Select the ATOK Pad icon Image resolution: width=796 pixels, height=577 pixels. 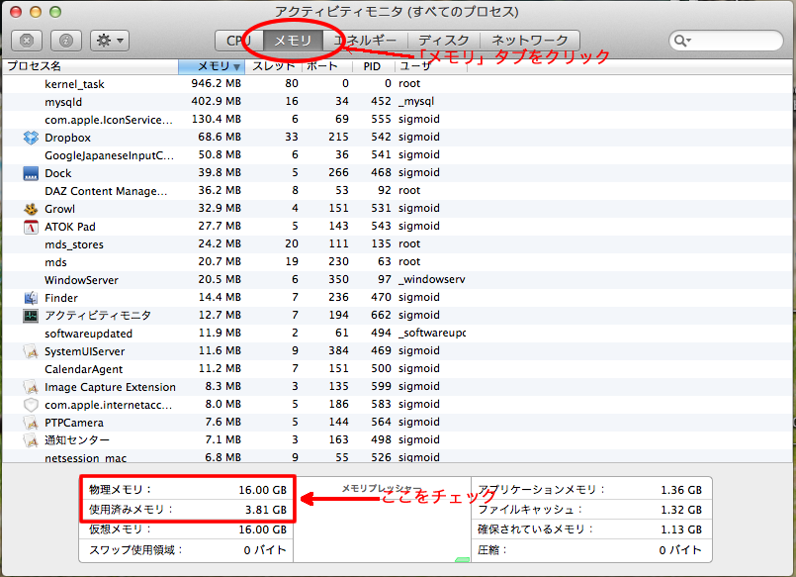pyautogui.click(x=31, y=227)
